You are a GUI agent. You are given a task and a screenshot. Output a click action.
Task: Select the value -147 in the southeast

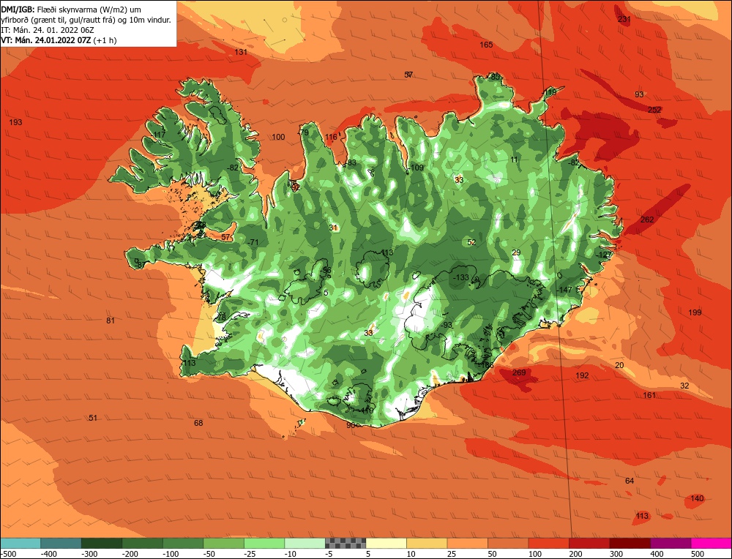tap(564, 290)
